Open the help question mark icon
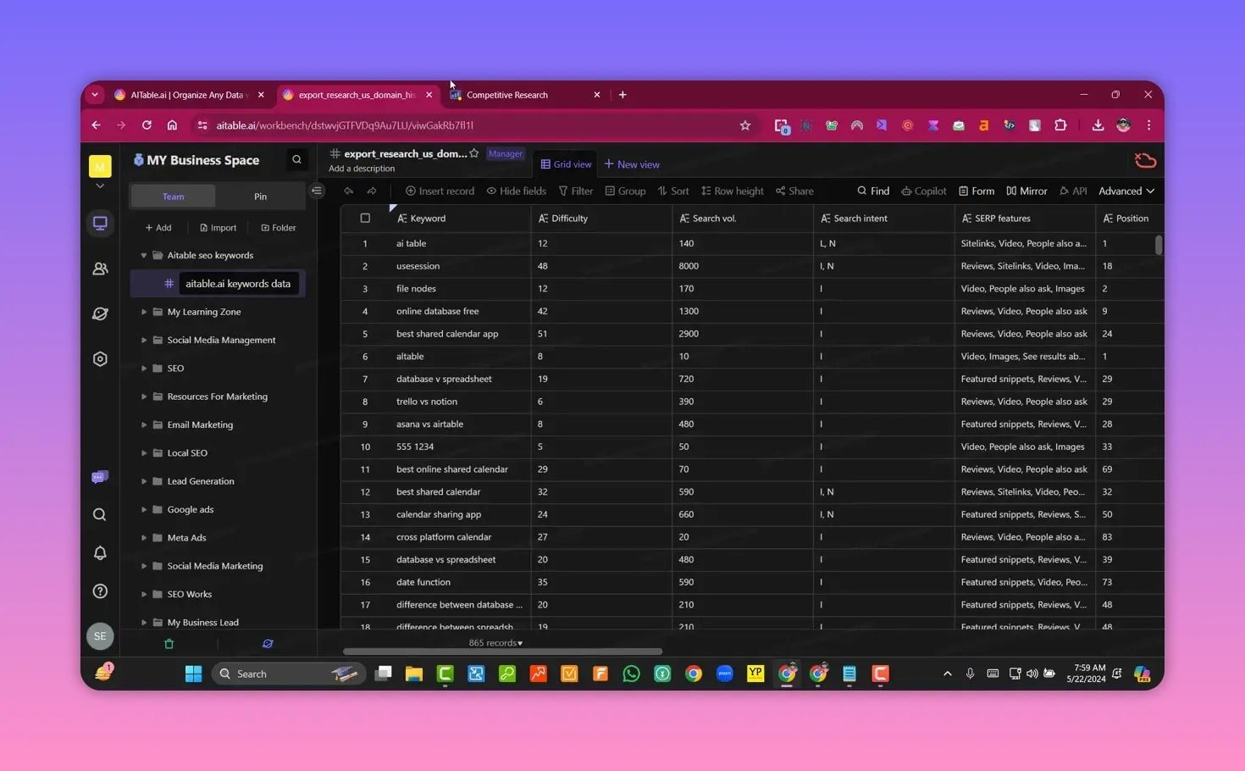Screen dimensions: 1245x771 point(100,591)
